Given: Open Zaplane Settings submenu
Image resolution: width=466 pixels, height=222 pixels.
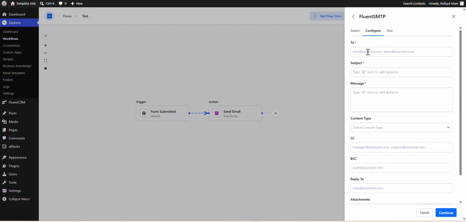Looking at the screenshot, I should click(8, 93).
